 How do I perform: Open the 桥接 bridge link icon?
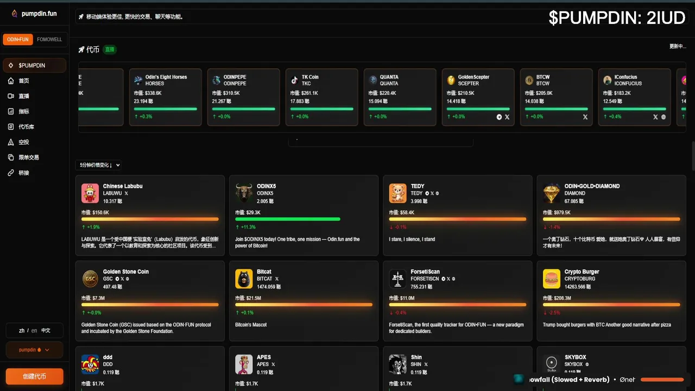[11, 173]
